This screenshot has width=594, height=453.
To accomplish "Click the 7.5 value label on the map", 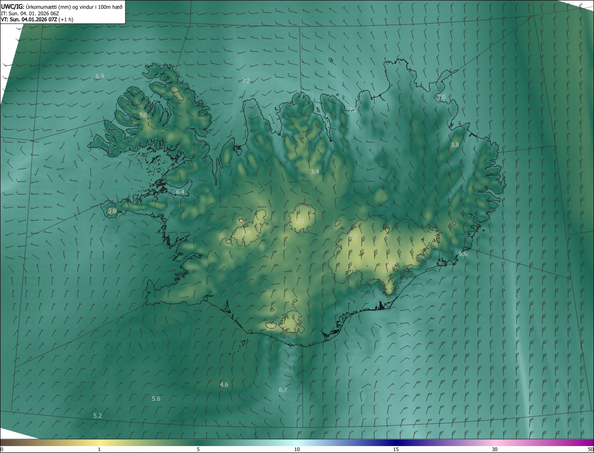I will pyautogui.click(x=353, y=110).
